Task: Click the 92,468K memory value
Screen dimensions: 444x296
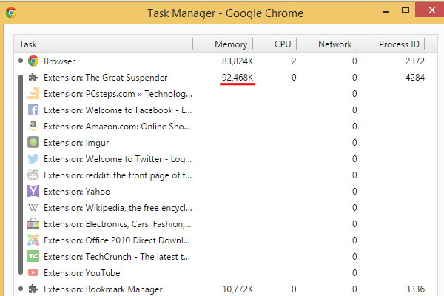Action: click(x=238, y=77)
